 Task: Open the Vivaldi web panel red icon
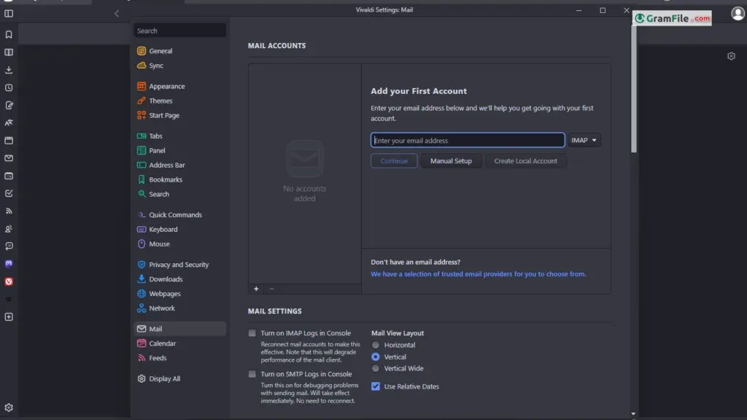coord(9,281)
